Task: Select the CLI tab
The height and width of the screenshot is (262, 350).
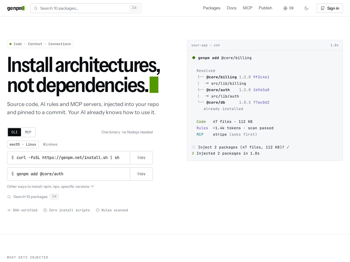Action: (14, 132)
